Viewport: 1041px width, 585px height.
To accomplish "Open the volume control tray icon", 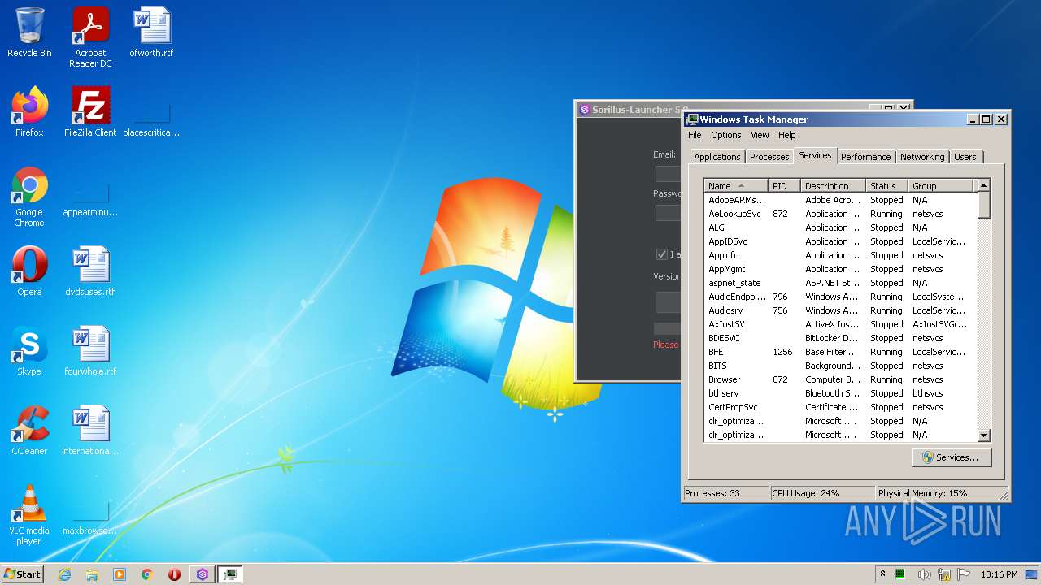I will 925,574.
